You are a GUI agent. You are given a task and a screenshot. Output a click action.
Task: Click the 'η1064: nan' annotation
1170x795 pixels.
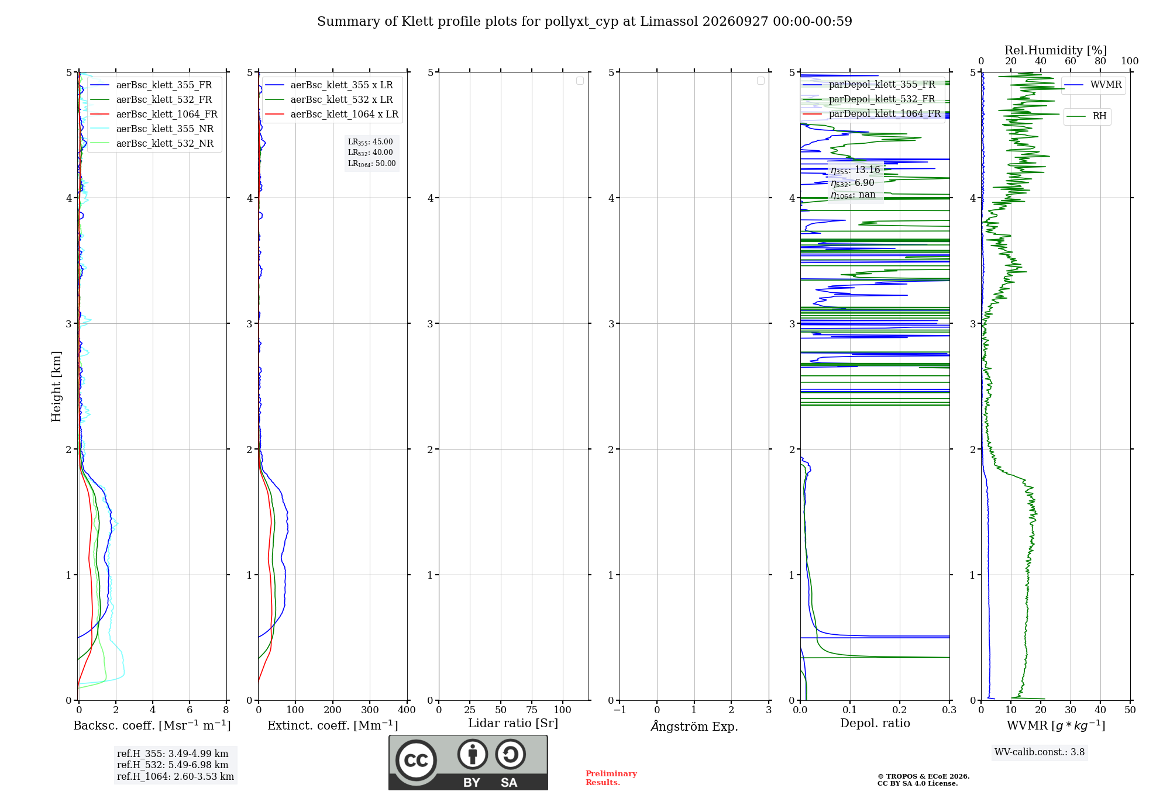pyautogui.click(x=853, y=195)
